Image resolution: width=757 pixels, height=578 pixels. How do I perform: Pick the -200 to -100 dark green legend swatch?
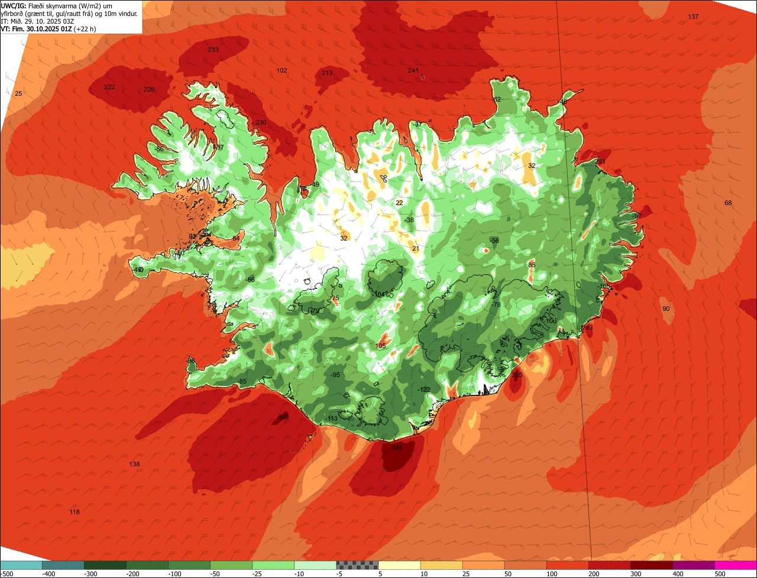pos(147,566)
